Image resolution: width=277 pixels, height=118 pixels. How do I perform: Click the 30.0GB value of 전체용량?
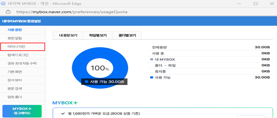tap(262, 47)
